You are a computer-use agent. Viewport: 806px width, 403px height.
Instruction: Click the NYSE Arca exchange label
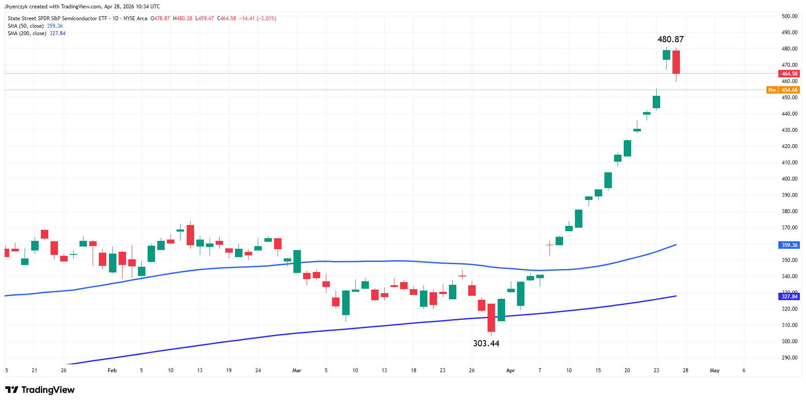135,18
